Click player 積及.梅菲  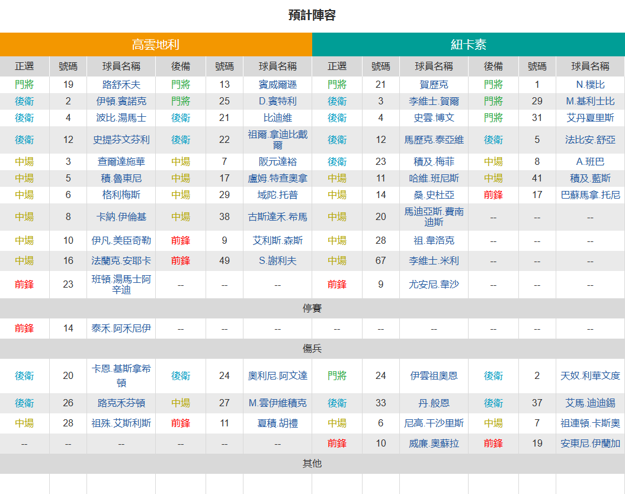point(434,162)
